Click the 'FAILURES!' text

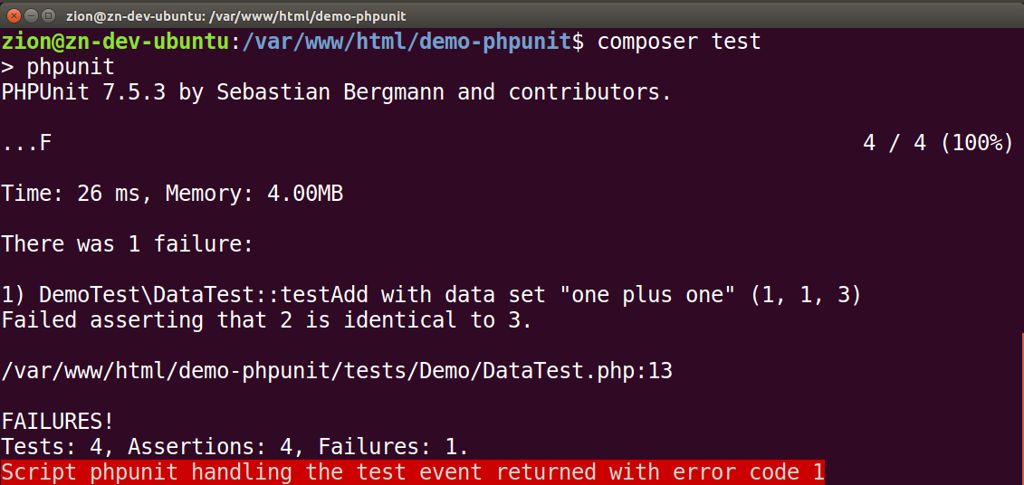(x=58, y=421)
